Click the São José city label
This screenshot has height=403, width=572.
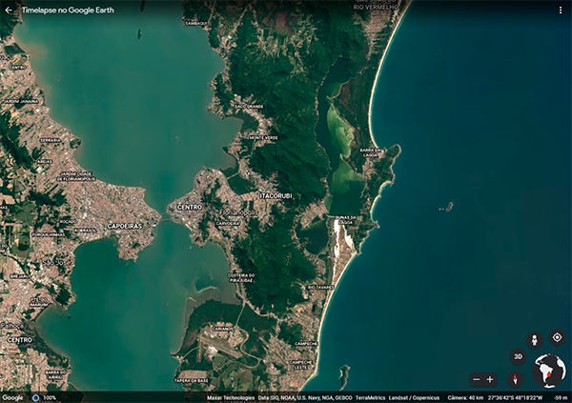coord(56,263)
